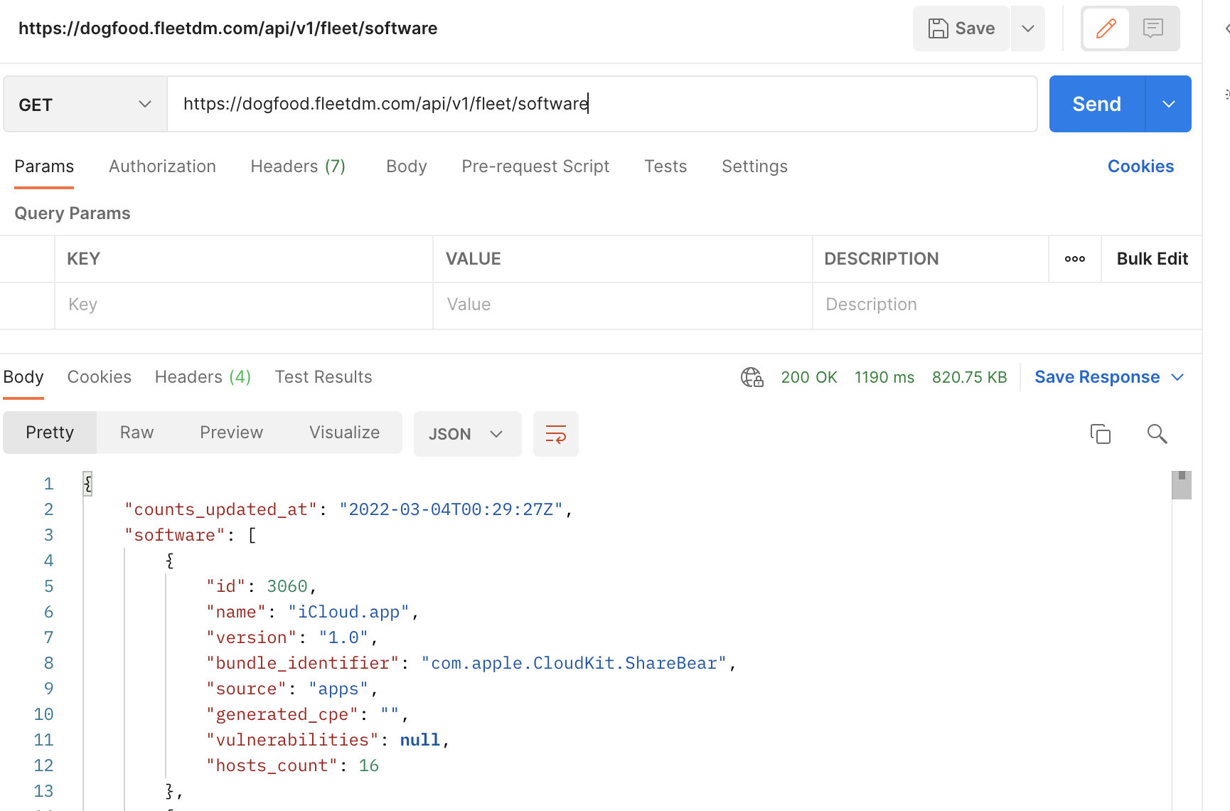This screenshot has height=811, width=1230.
Task: Copy the response body with the copy icon
Action: (1101, 433)
